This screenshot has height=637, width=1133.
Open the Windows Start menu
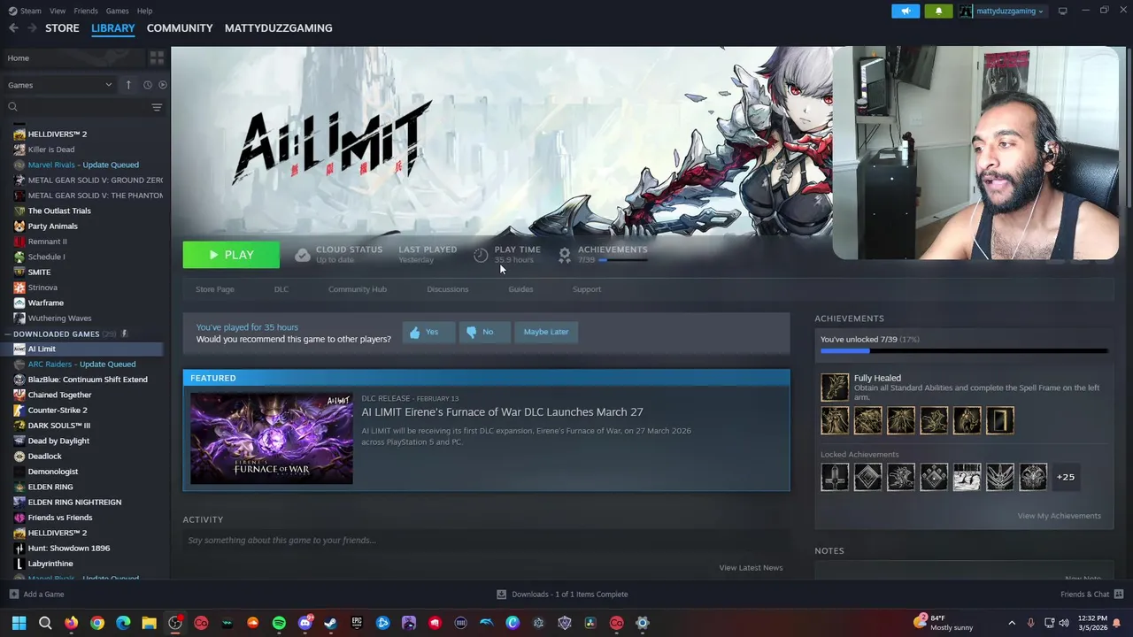coord(19,623)
